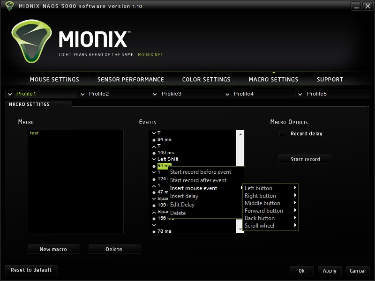
Task: Switch to Profile3
Action: [x=172, y=94]
